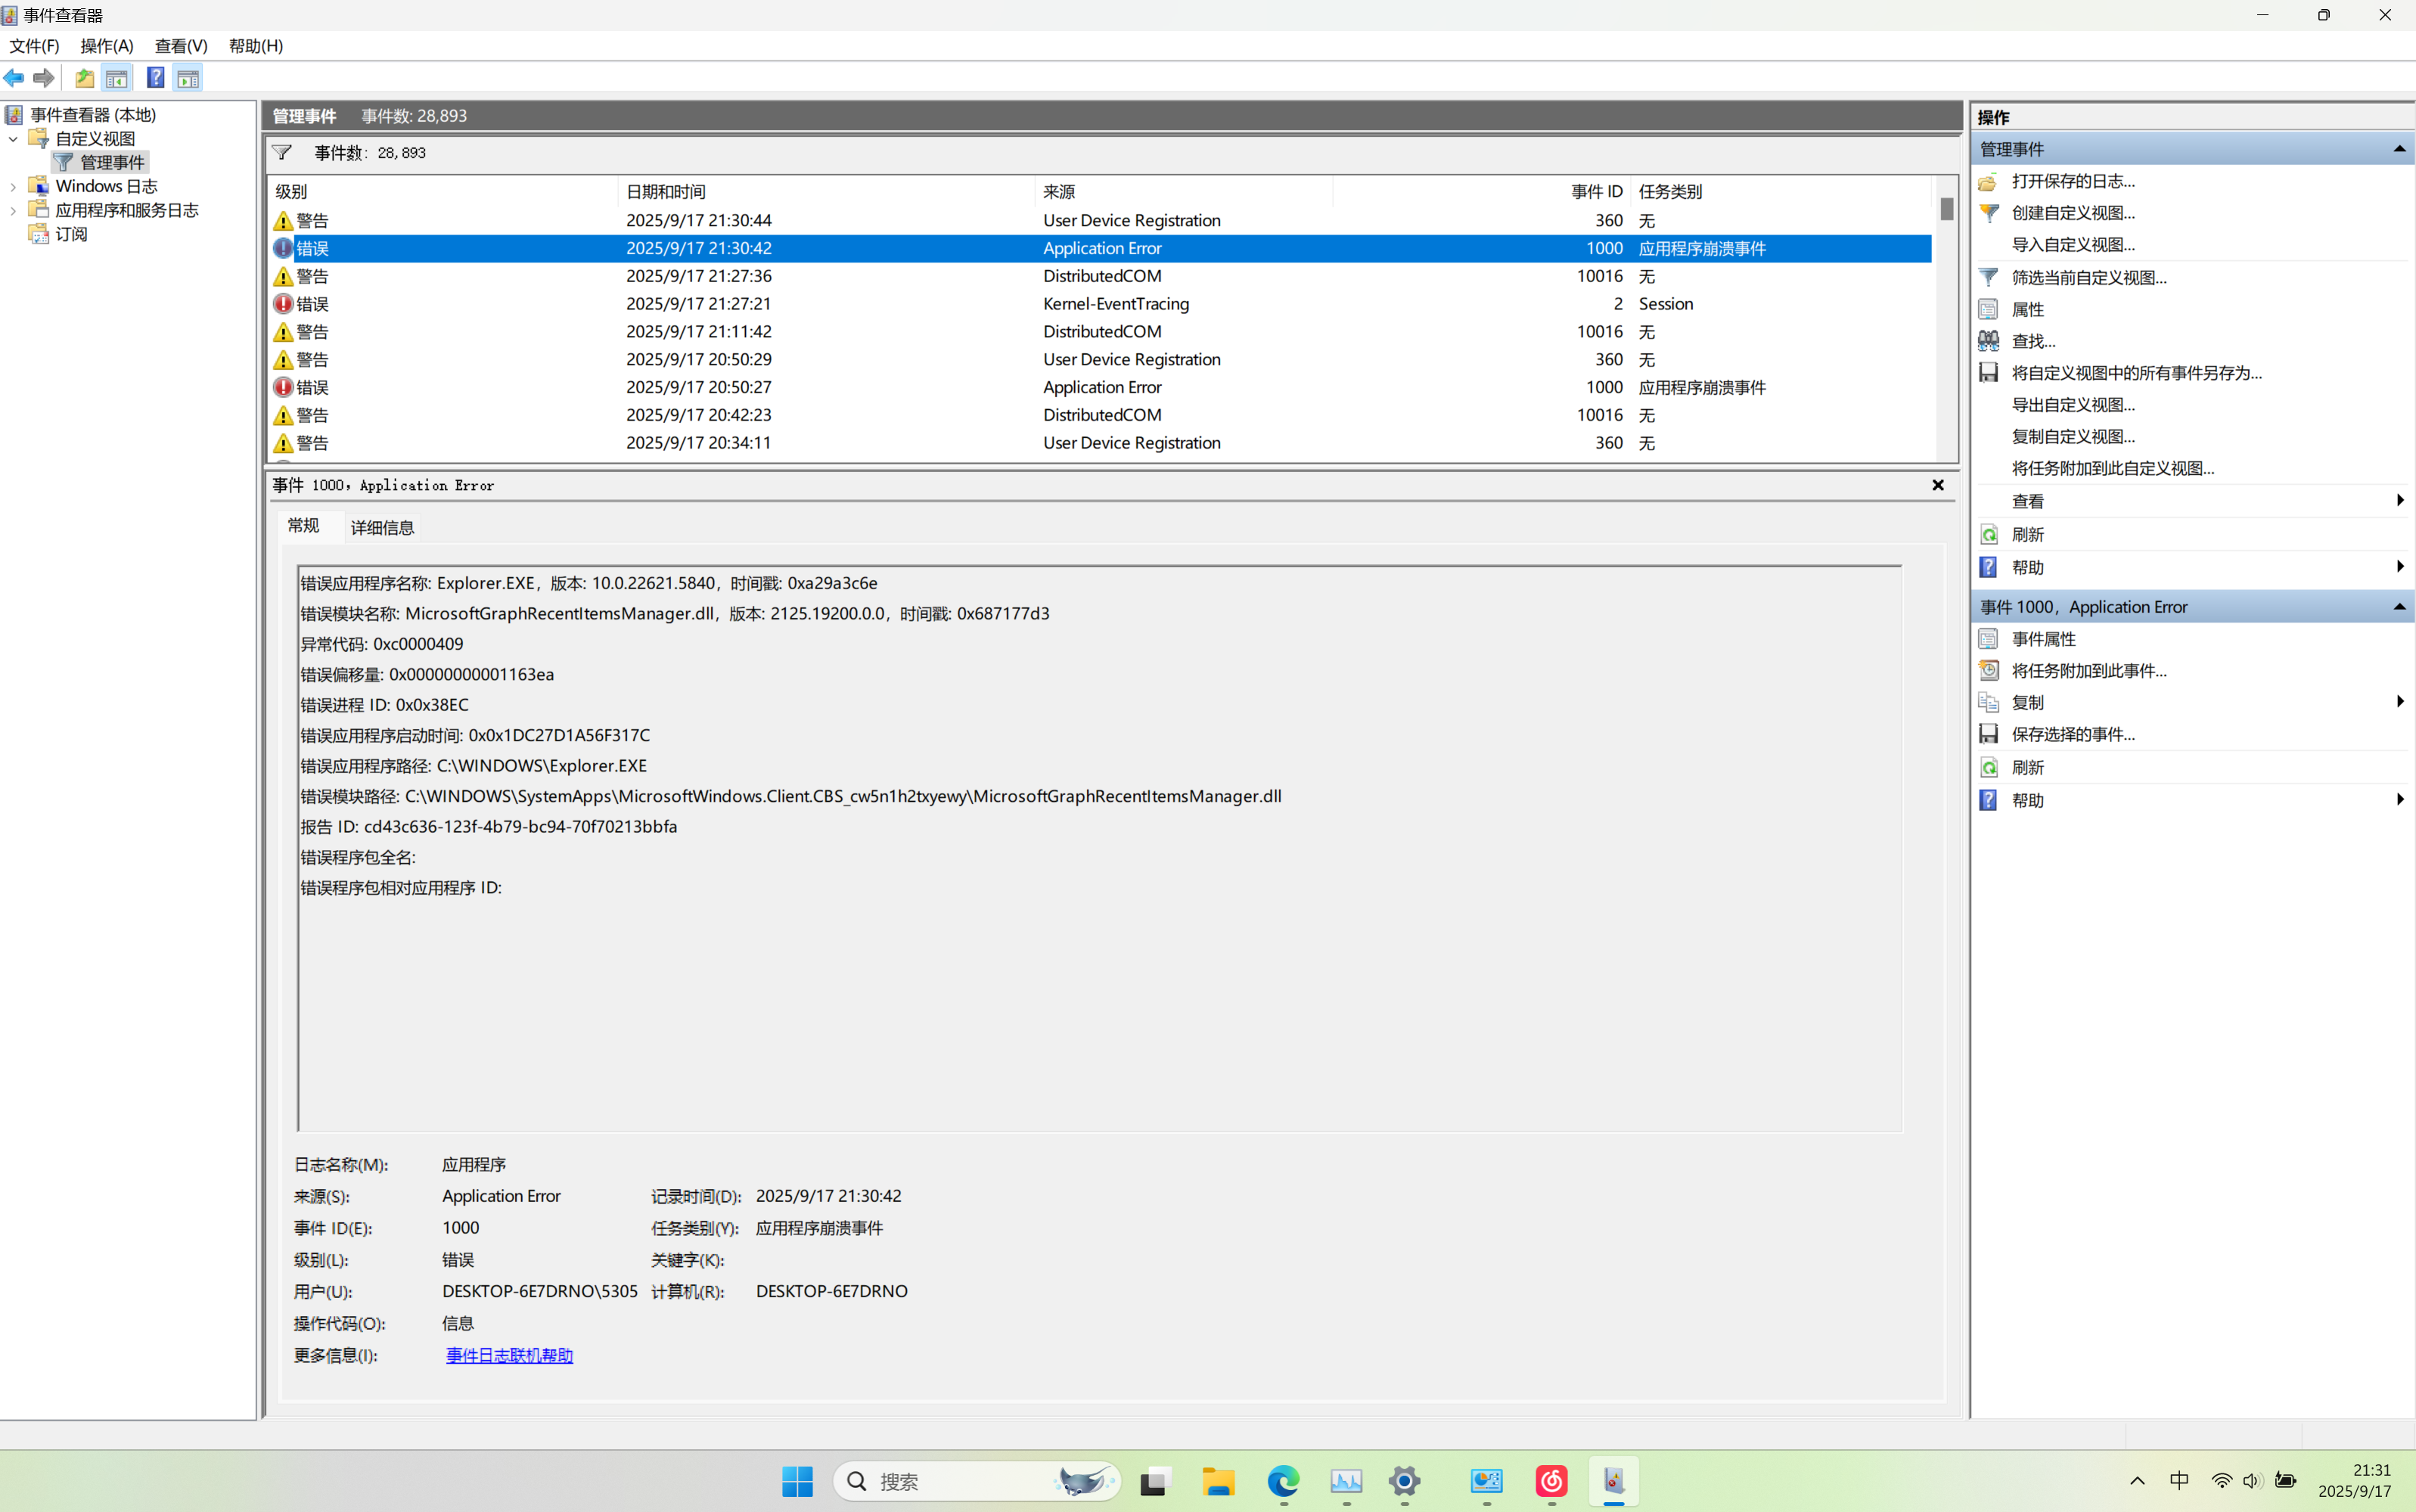Open the 事件日志联机帮助 link
The image size is (2416, 1512).
(509, 1356)
